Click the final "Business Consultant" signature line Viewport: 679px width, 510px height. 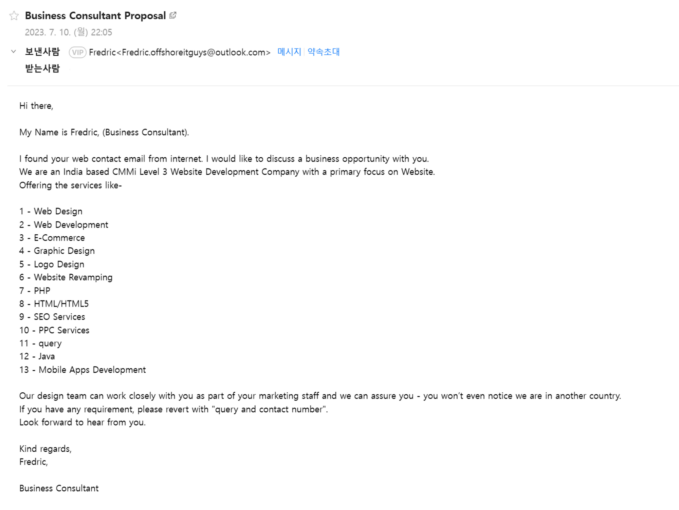59,488
